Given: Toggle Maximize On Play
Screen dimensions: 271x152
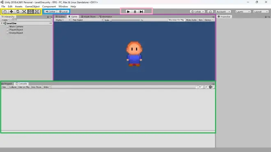Looking at the screenshot, I should [176, 20].
